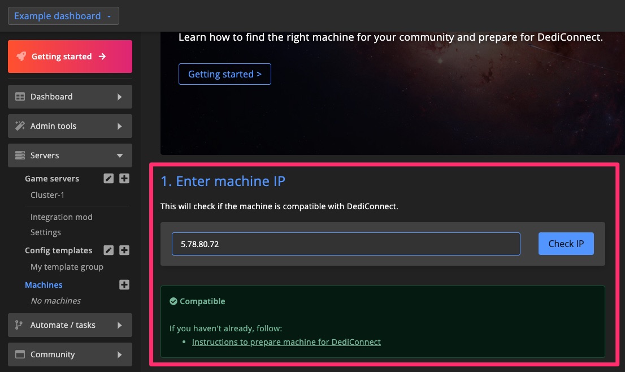Click the Community sidebar icon
This screenshot has height=372, width=625.
[x=19, y=354]
